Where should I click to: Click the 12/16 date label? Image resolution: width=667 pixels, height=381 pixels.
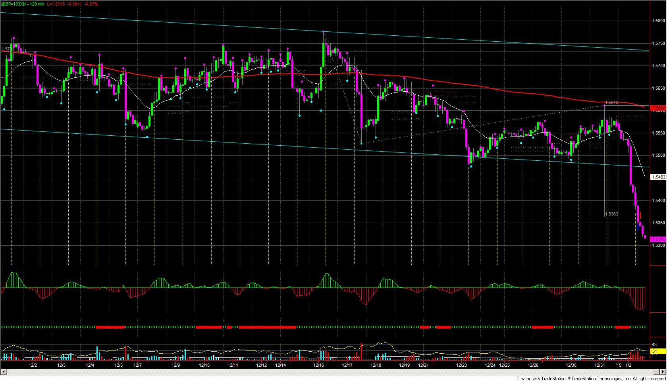pos(319,365)
